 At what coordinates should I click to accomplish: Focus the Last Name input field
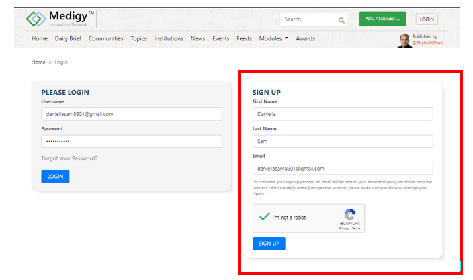[343, 142]
